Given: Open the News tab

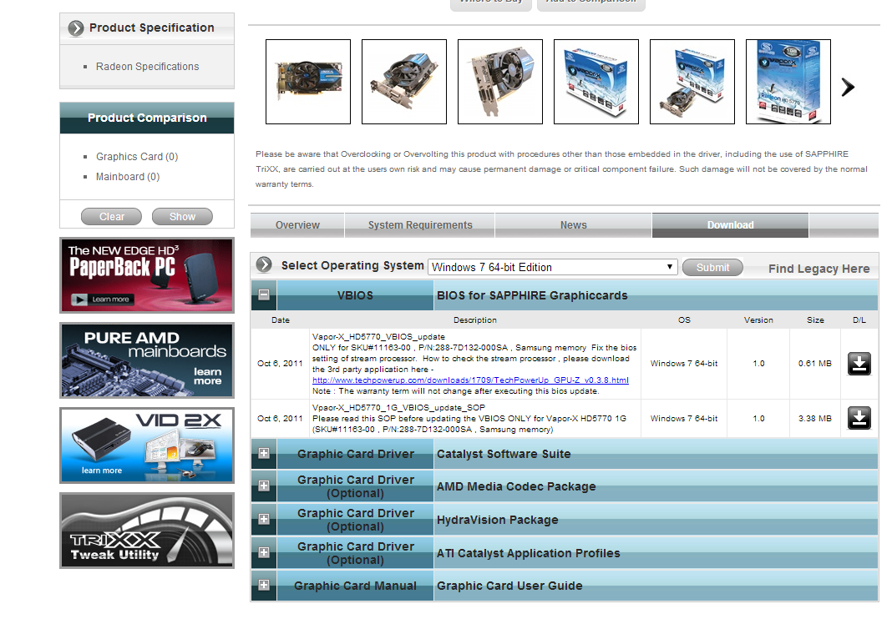Looking at the screenshot, I should [x=574, y=225].
